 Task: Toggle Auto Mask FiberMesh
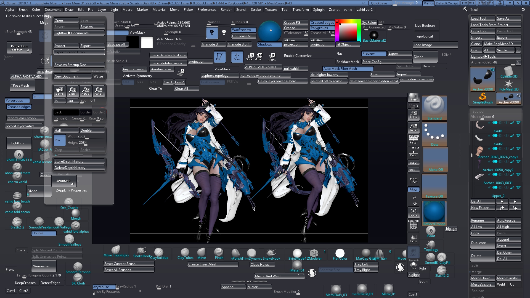tap(348, 69)
